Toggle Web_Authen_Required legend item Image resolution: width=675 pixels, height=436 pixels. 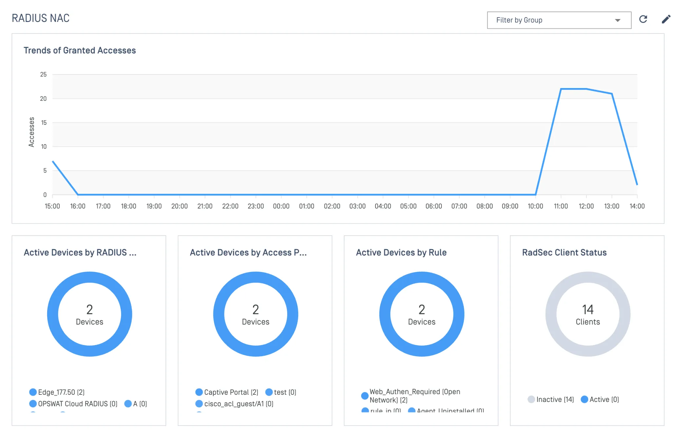click(411, 396)
